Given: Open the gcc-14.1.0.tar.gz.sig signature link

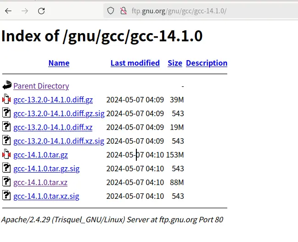Looking at the screenshot, I should (46, 169).
